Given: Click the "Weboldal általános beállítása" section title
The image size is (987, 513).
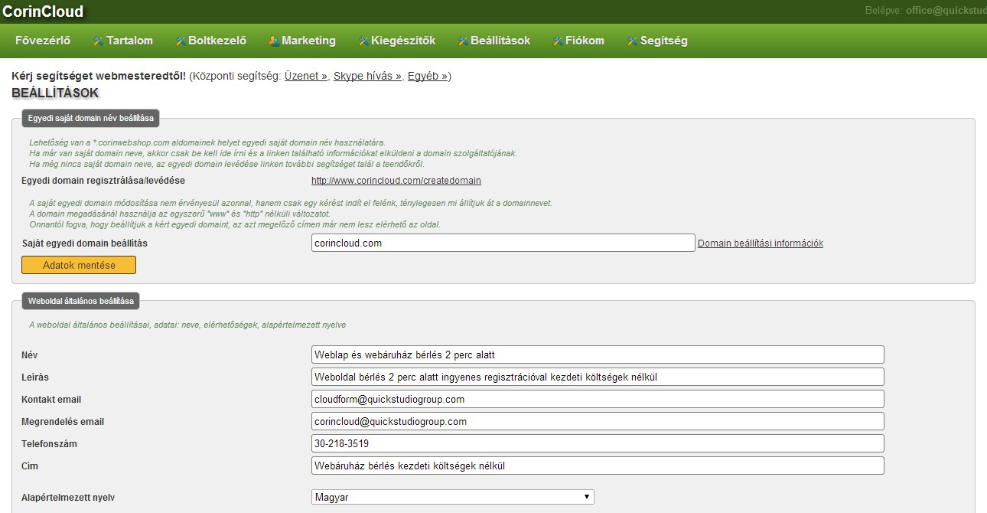Looking at the screenshot, I should 81,301.
